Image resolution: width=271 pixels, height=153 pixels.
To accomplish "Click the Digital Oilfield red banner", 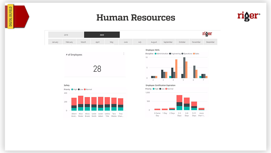I will 17,16.
